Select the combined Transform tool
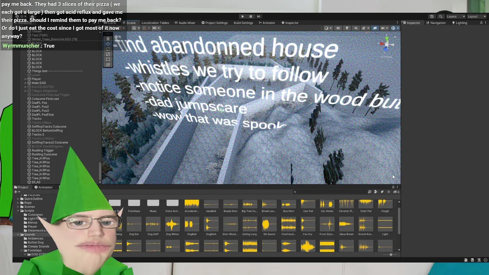Image resolution: width=489 pixels, height=275 pixels. (x=108, y=64)
